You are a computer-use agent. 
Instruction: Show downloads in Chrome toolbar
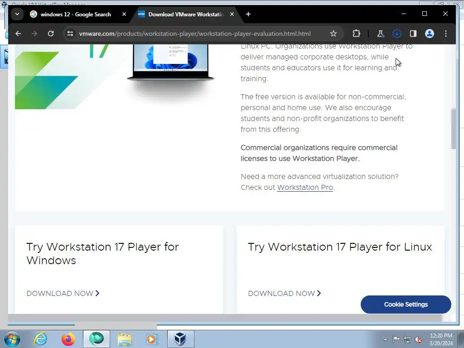(x=397, y=34)
